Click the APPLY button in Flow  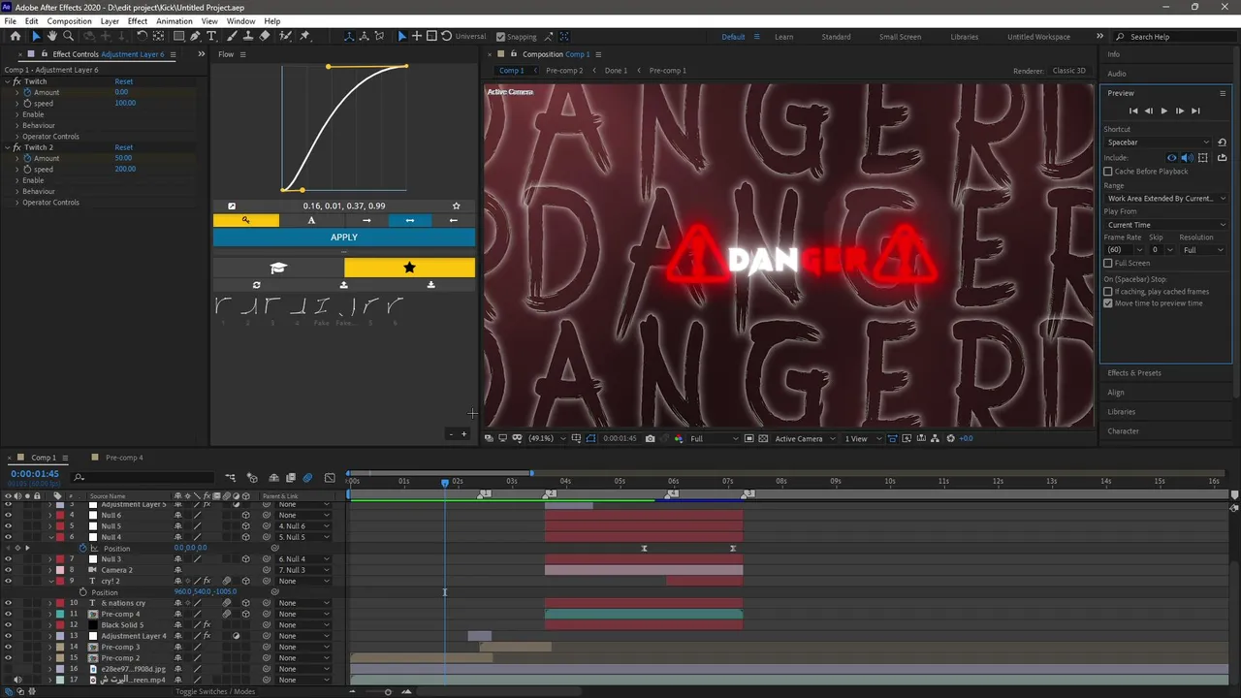click(x=344, y=238)
